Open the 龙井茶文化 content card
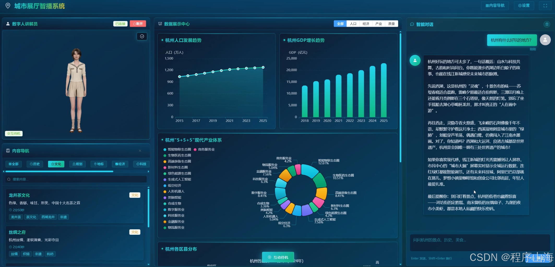This screenshot has height=267, width=555. [x=75, y=206]
